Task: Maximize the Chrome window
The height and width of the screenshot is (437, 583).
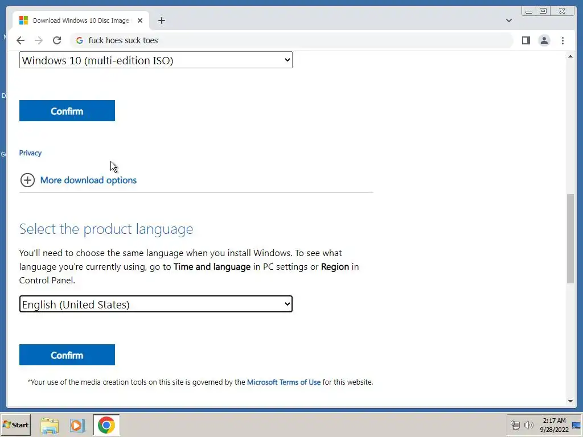Action: 543,11
